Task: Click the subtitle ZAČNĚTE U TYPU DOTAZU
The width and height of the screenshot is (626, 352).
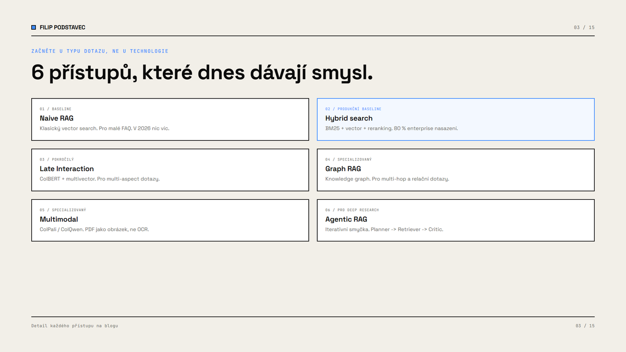Action: pyautogui.click(x=100, y=51)
